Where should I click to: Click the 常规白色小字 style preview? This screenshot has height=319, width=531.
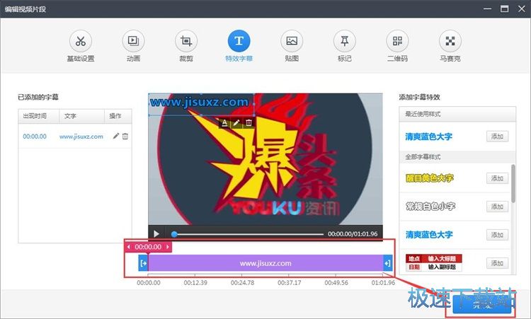point(430,207)
